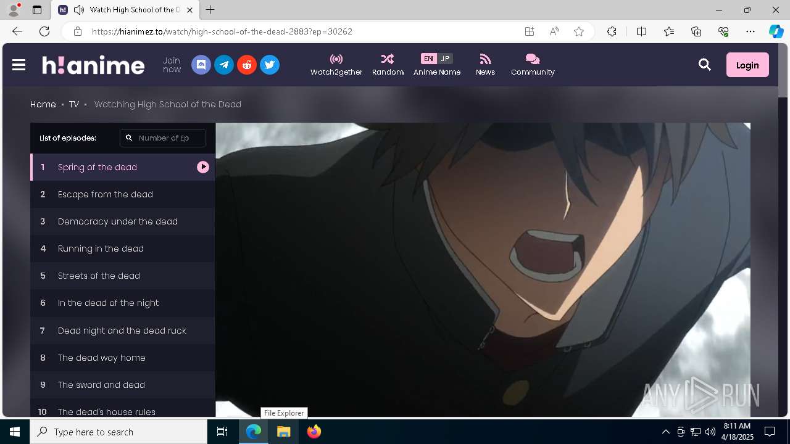Open the Discord join icon
The height and width of the screenshot is (444, 790).
201,65
